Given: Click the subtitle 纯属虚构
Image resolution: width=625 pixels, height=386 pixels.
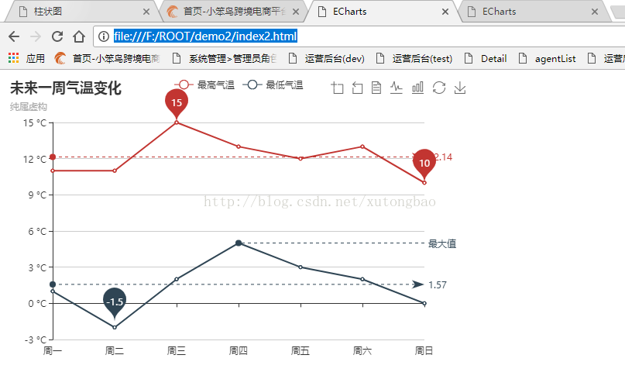Looking at the screenshot, I should coord(29,107).
